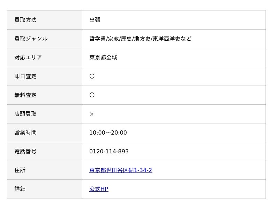Click the 電話番号 row label
The image size is (279, 209).
point(25,151)
